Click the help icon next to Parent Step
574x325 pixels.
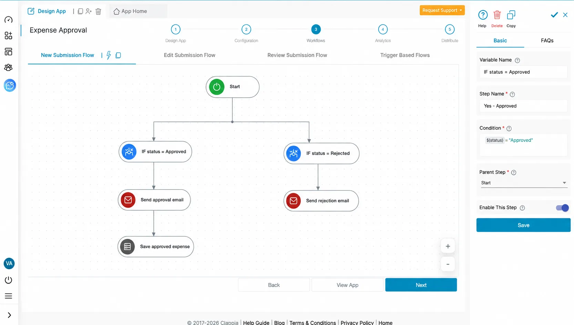[x=514, y=172]
